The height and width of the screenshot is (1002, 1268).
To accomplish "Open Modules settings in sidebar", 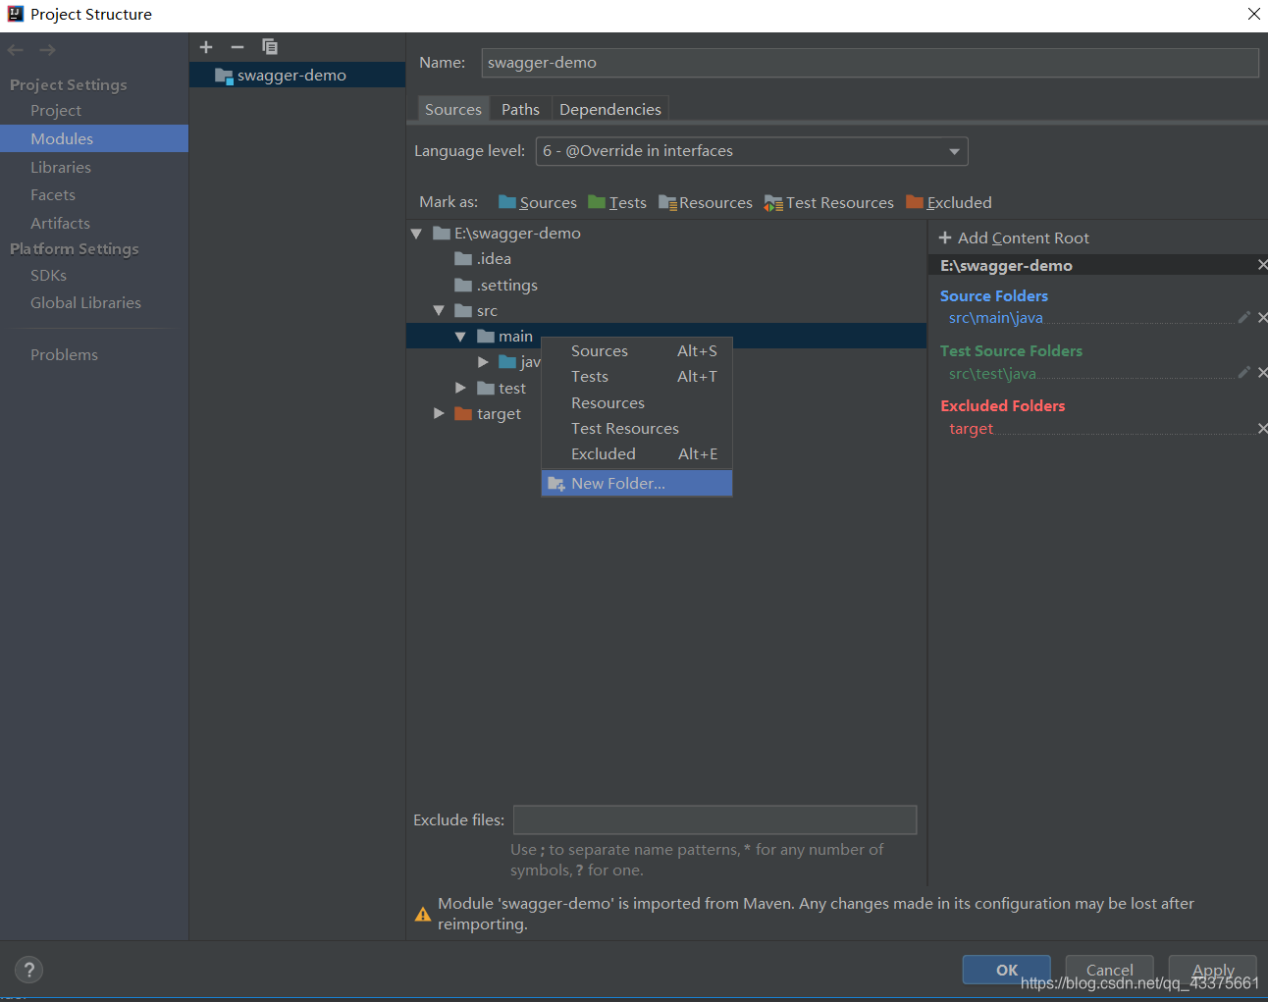I will tap(94, 138).
